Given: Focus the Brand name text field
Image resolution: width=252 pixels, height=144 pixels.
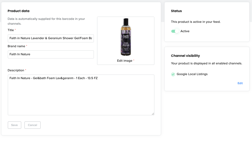Looking at the screenshot, I should pos(51,54).
